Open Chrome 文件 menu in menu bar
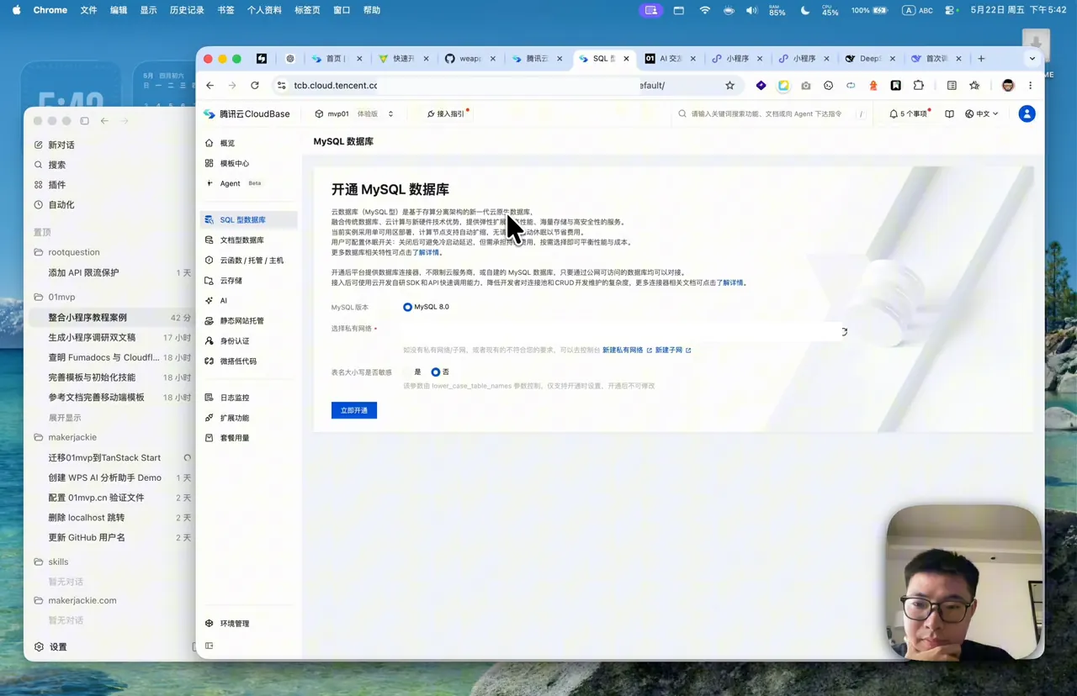 click(88, 10)
